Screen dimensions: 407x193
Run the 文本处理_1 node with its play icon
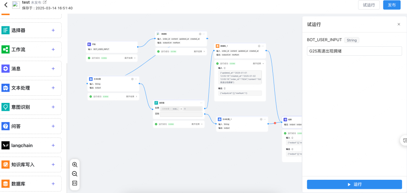coord(261,119)
